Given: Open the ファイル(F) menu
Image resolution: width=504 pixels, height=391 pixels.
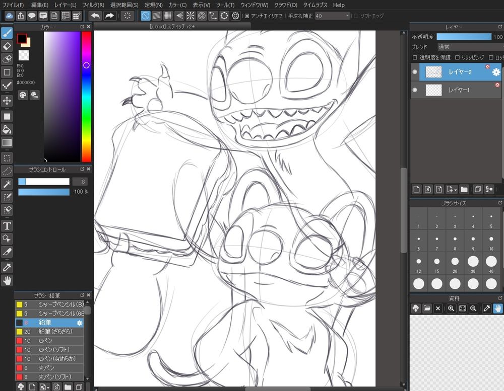Looking at the screenshot, I should click(x=13, y=5).
